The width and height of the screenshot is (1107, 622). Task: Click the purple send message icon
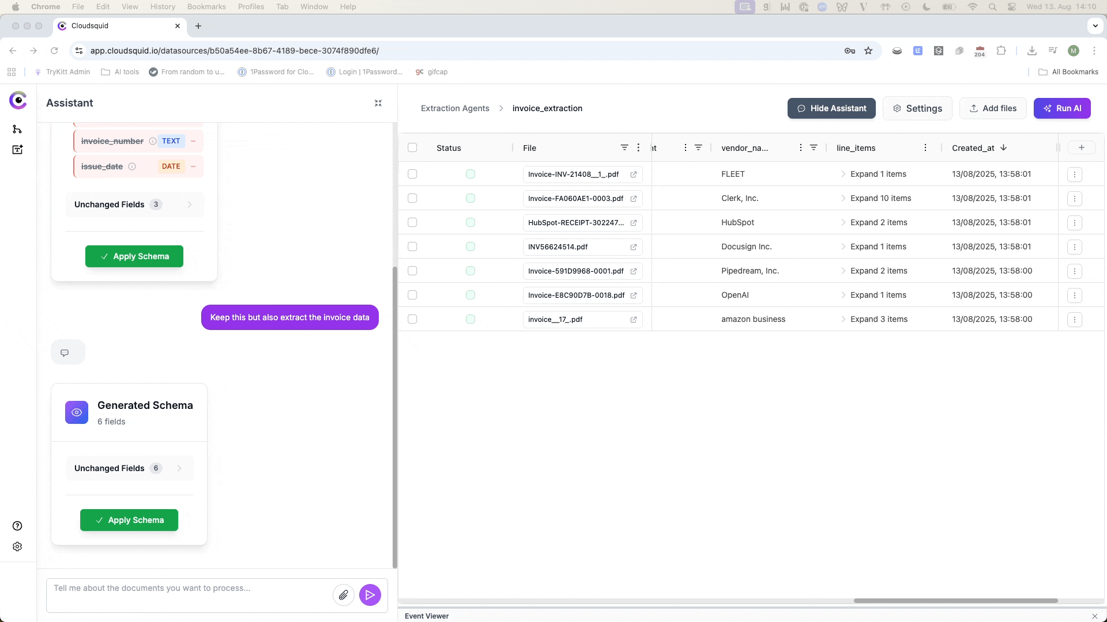tap(370, 595)
